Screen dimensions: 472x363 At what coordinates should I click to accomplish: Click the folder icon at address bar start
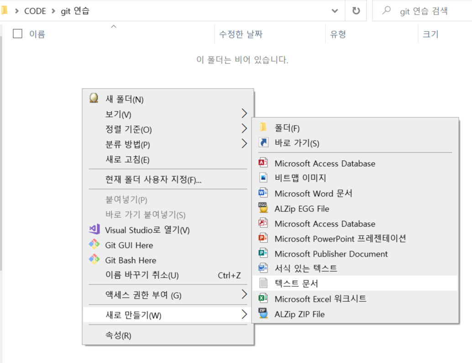[4, 10]
